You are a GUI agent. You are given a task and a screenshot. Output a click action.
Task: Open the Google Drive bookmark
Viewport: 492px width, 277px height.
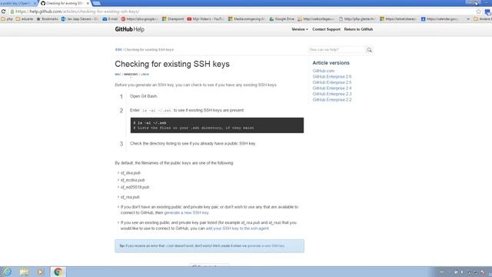(x=282, y=18)
